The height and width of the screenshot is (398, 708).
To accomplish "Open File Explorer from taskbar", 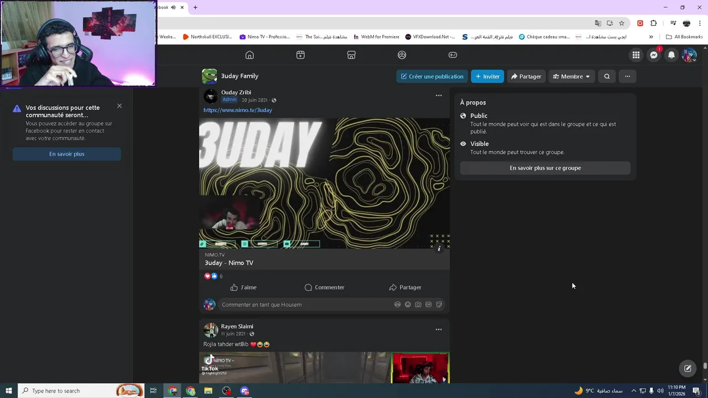I will 209,391.
